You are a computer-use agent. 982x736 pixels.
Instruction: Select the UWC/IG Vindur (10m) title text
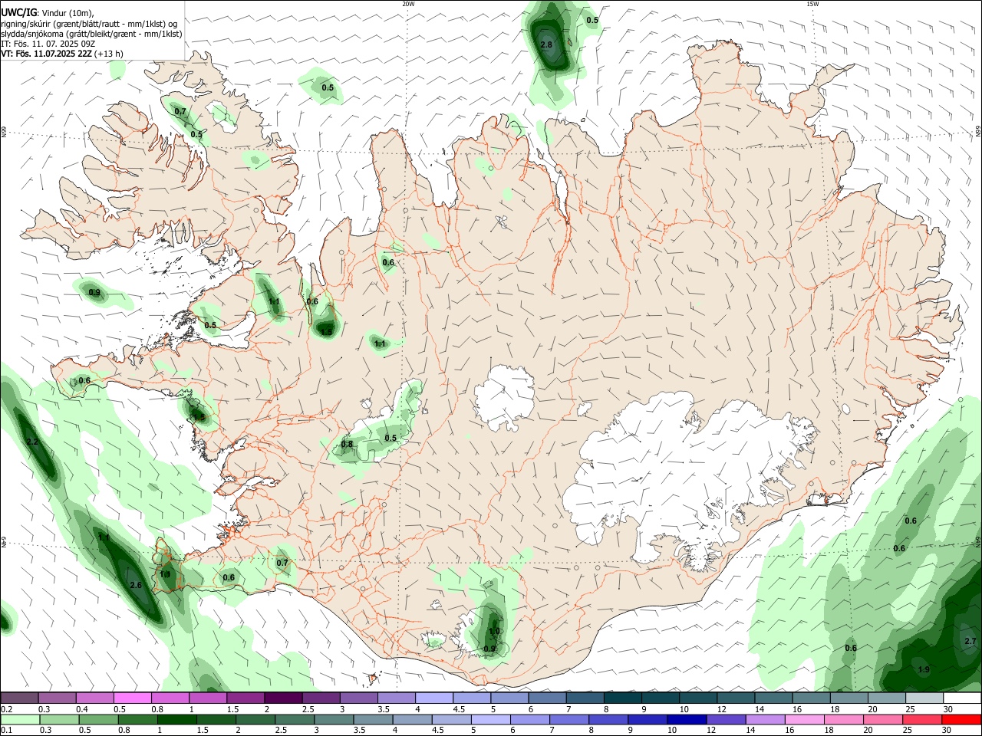[48, 13]
